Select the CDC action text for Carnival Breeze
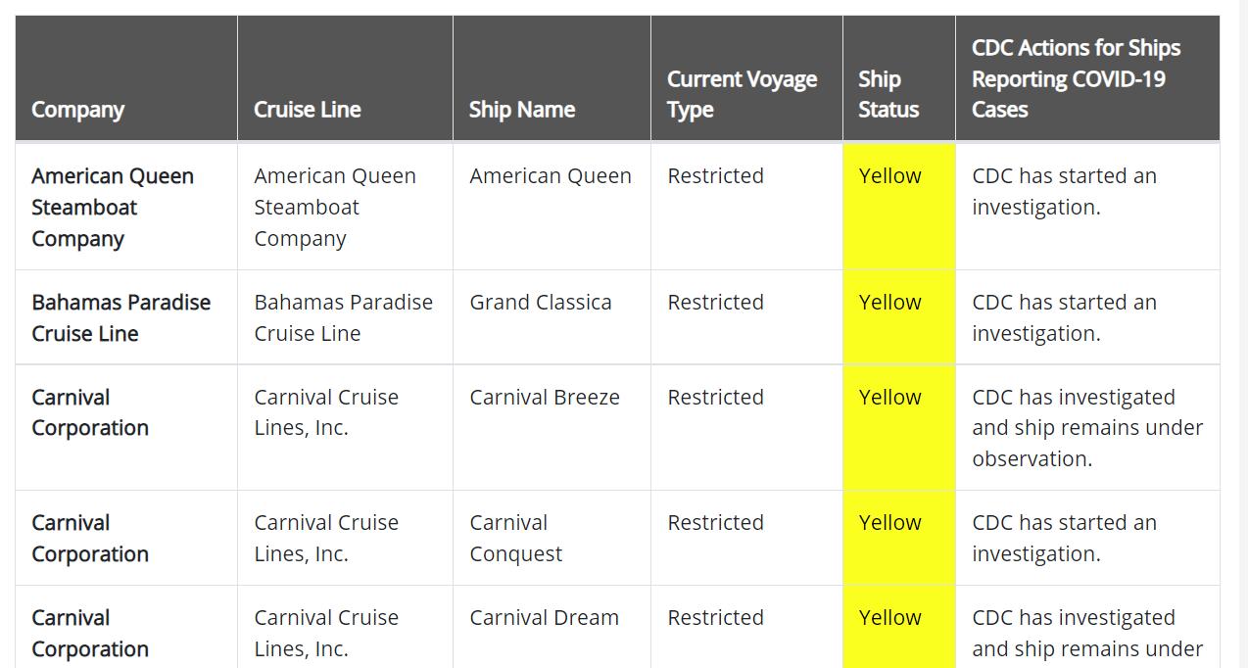Image resolution: width=1248 pixels, height=668 pixels. (1087, 428)
